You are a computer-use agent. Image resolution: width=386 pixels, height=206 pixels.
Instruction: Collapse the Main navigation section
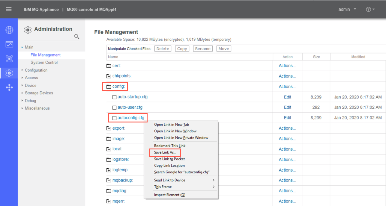tap(22, 47)
